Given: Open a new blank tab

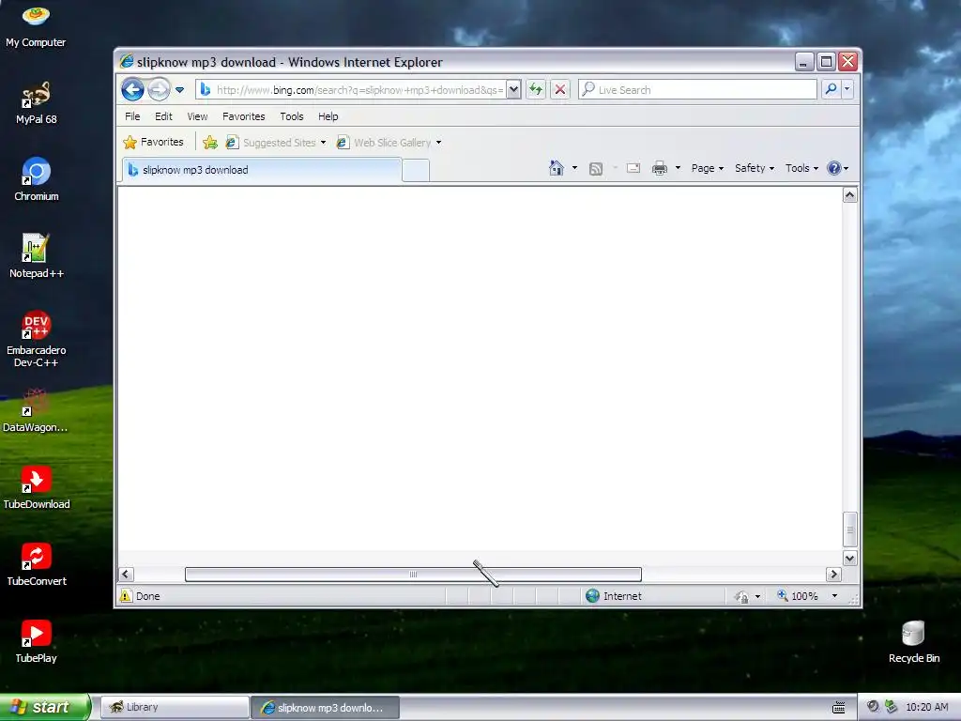Looking at the screenshot, I should [416, 171].
